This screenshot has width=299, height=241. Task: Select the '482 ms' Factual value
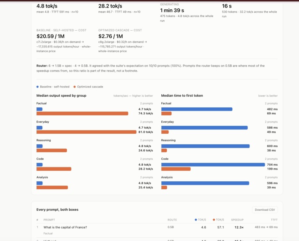(272, 109)
